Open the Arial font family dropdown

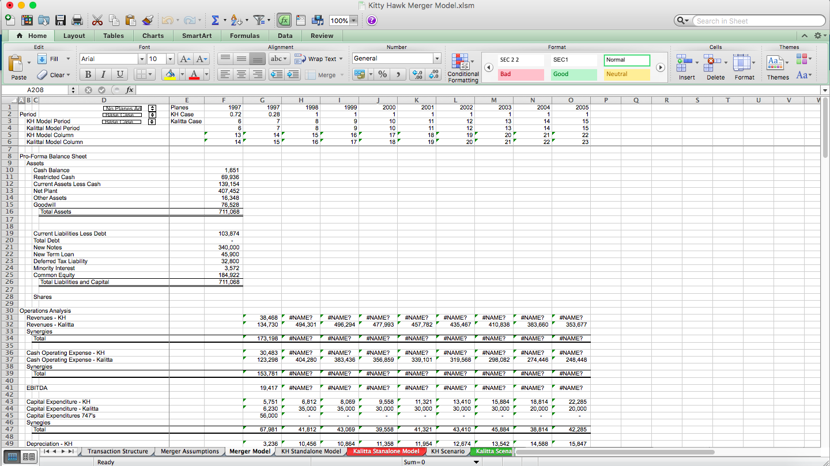[x=142, y=58]
